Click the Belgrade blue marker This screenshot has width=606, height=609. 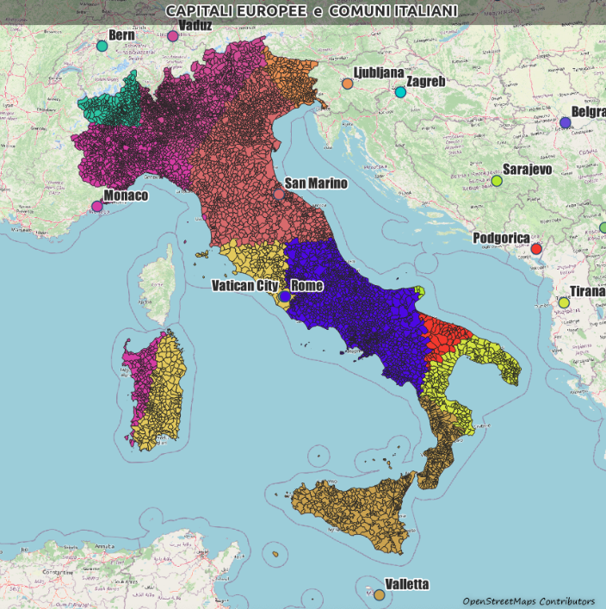pyautogui.click(x=566, y=122)
